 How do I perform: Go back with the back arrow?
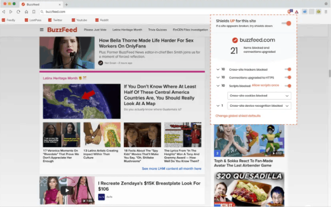click(x=4, y=12)
